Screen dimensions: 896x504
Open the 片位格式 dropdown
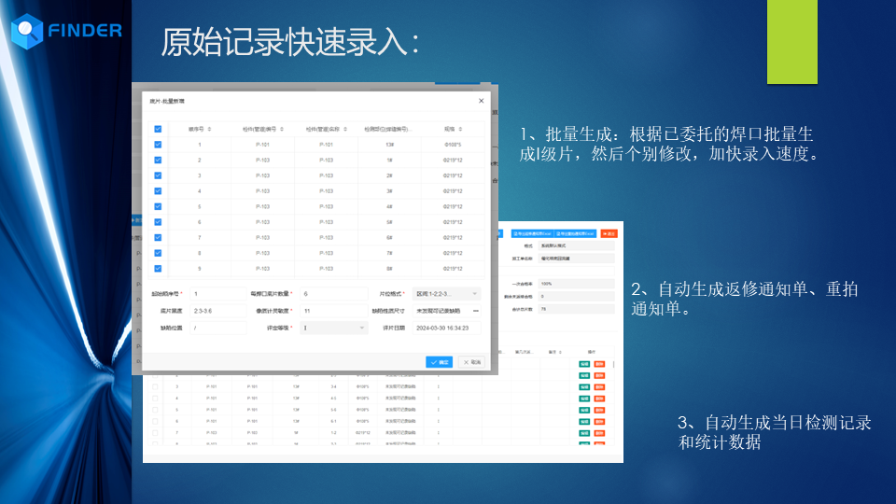click(x=446, y=294)
